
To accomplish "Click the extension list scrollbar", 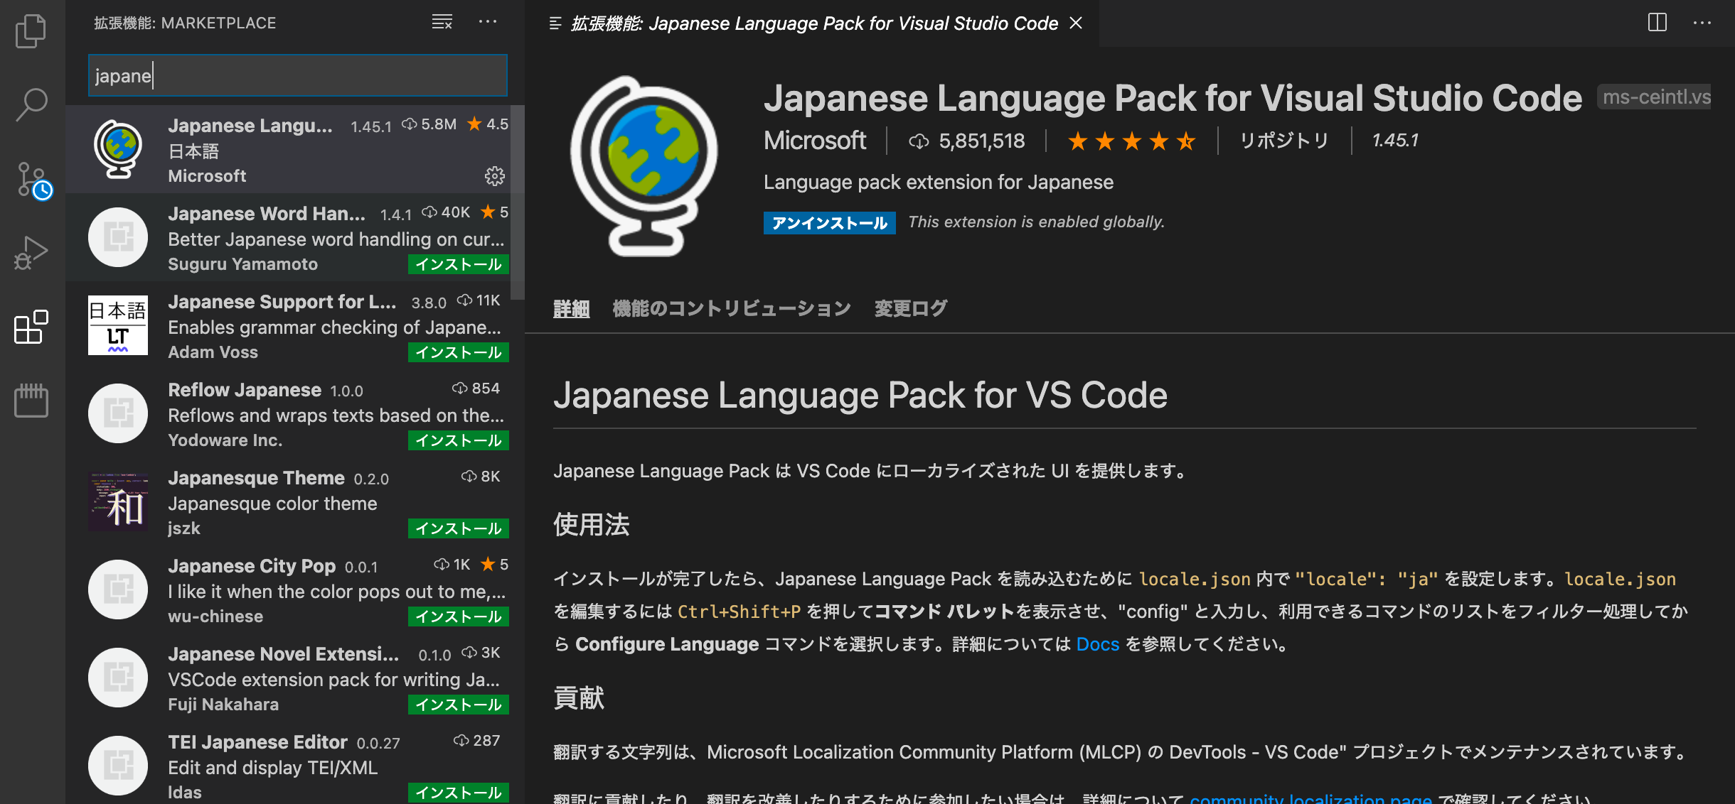I will click(518, 203).
